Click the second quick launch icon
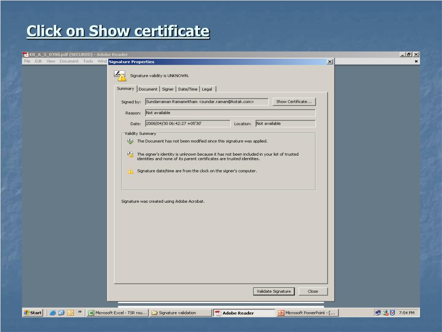Screen dimensions: 442x332 (61, 313)
